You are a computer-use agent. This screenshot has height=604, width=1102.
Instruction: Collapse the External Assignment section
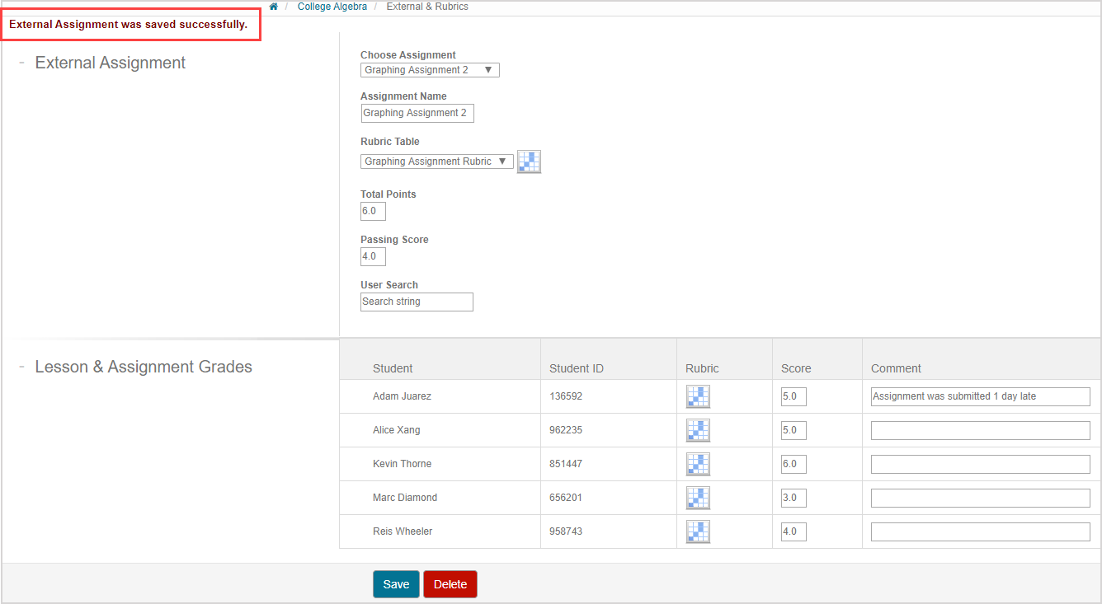pyautogui.click(x=21, y=63)
